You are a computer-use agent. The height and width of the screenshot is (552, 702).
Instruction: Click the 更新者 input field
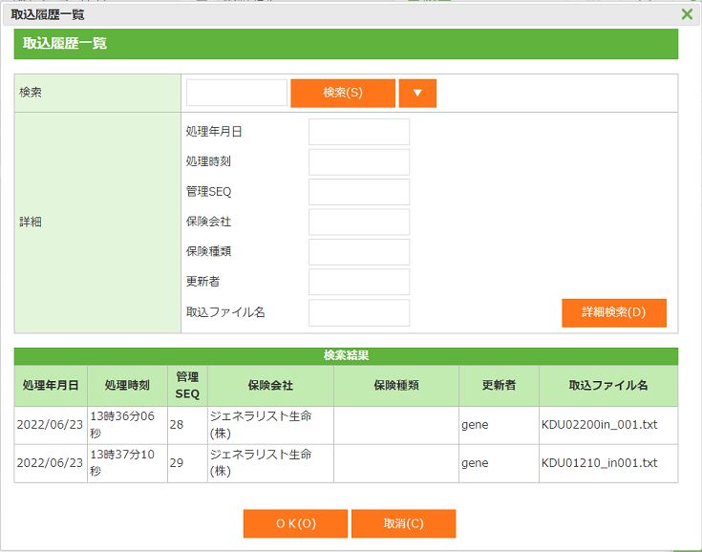(358, 282)
